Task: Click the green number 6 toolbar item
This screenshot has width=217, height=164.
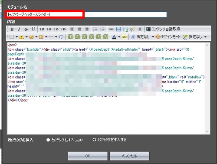Action: point(105,37)
